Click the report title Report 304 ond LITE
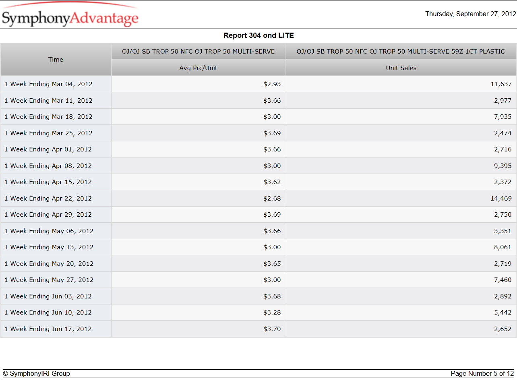Screen dimensions: 517x381 pos(258,35)
